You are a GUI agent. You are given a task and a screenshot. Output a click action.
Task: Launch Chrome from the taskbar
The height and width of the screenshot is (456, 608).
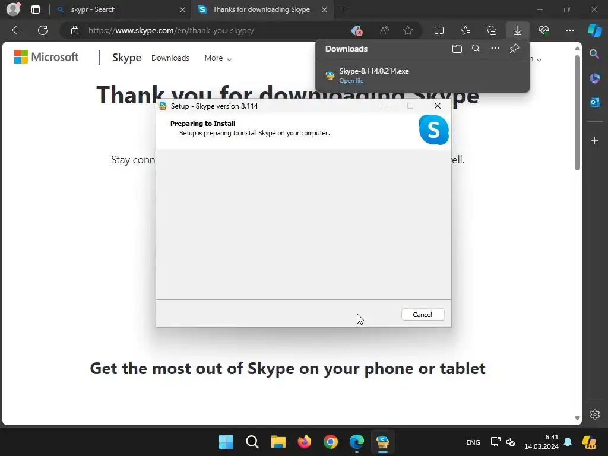(331, 442)
